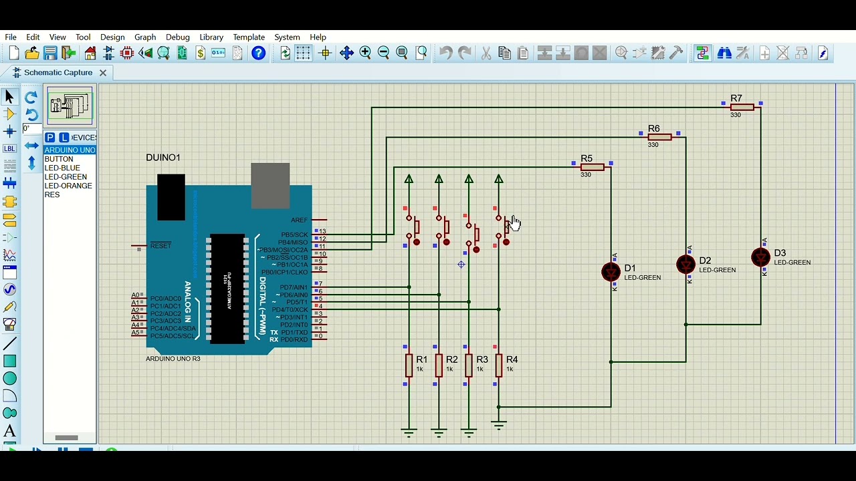
Task: Click the Zoom In magnifier icon
Action: [x=365, y=53]
